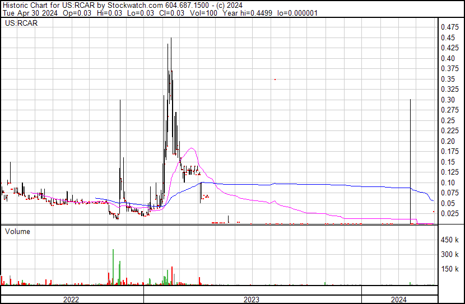Click the 0.10 price axis label
Image resolution: width=465 pixels, height=304 pixels.
pyautogui.click(x=448, y=183)
